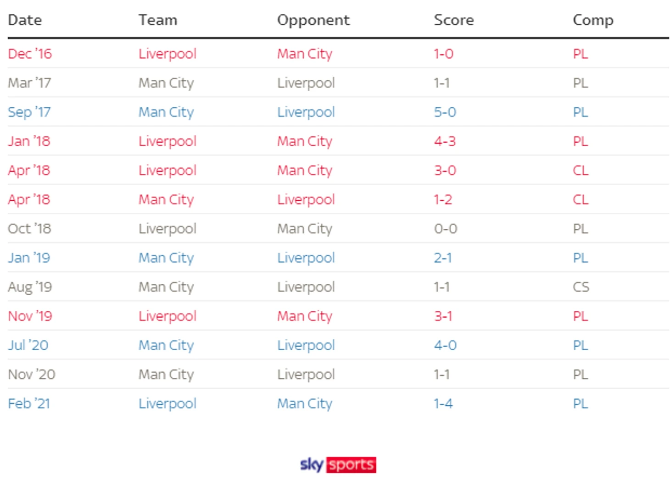The image size is (670, 491).
Task: Click the Nov '20 date entry
Action: coord(31,375)
